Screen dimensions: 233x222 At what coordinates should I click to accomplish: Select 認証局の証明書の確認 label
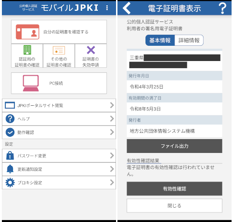[x=27, y=62]
